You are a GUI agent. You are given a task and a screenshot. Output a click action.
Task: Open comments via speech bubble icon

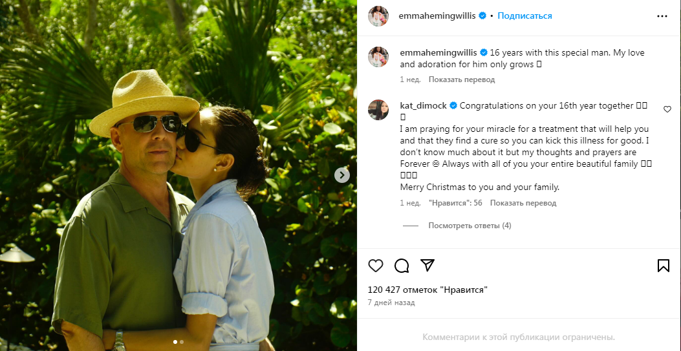point(402,265)
